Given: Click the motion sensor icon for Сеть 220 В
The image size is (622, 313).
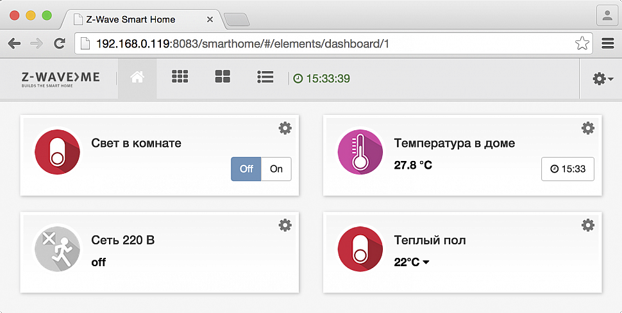Looking at the screenshot, I should (58, 249).
